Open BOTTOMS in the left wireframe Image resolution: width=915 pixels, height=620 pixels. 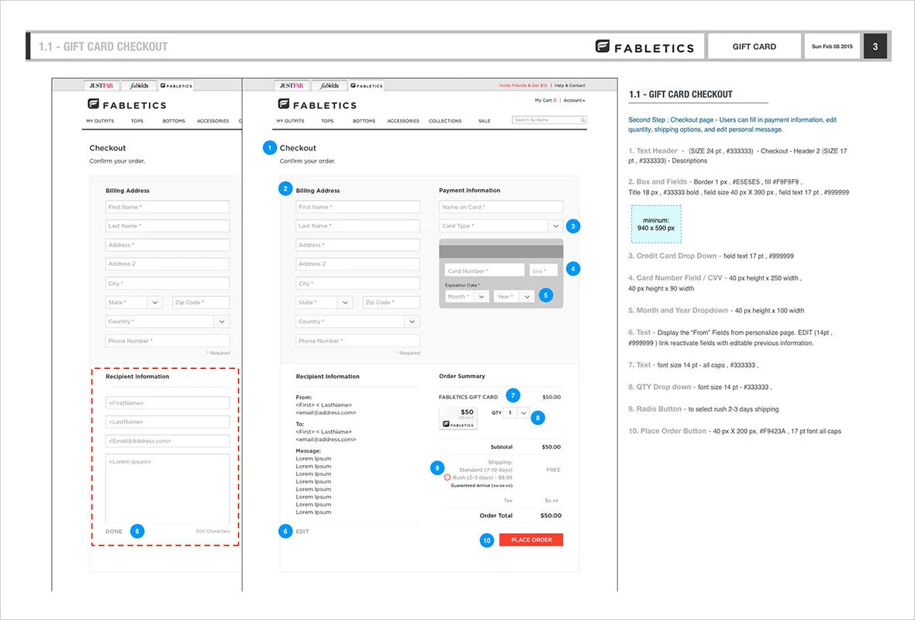(x=174, y=121)
